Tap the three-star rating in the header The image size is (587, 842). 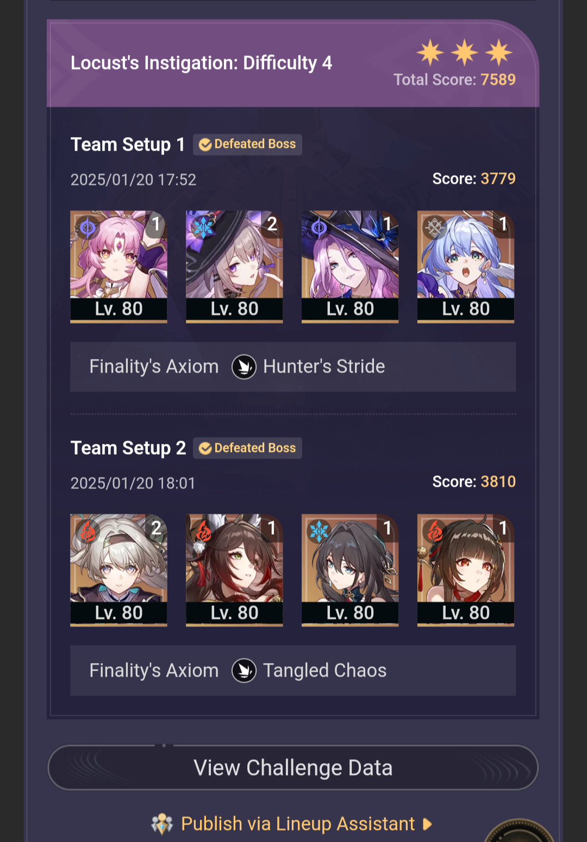tap(465, 53)
